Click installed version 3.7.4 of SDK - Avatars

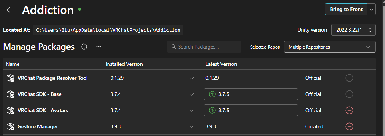(116, 111)
